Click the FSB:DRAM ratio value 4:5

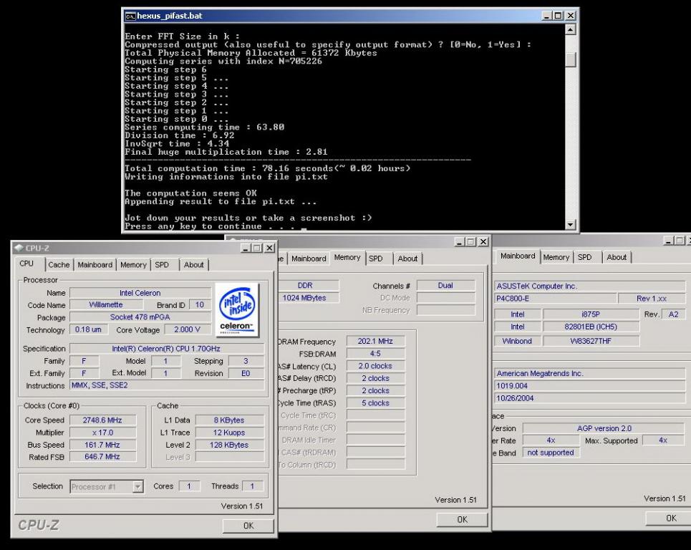coord(375,354)
